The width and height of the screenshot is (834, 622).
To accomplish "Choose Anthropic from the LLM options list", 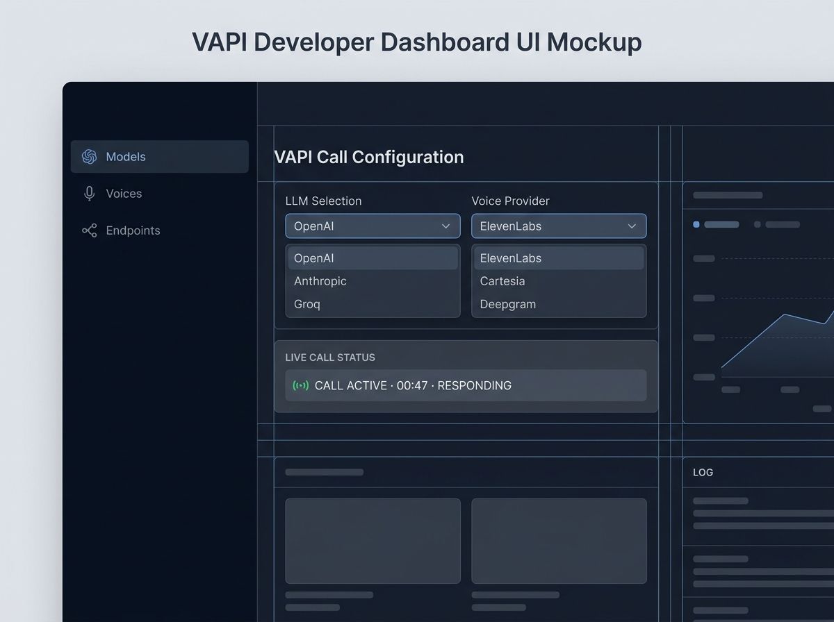I will tap(373, 281).
